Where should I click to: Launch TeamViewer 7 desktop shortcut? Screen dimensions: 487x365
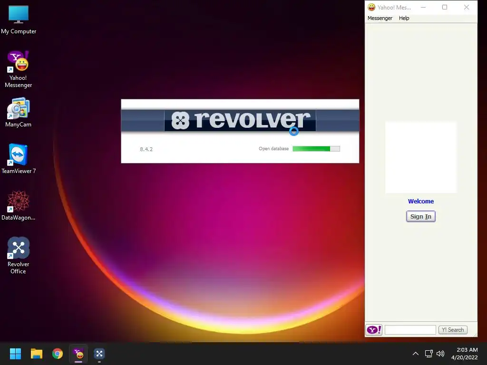19,159
